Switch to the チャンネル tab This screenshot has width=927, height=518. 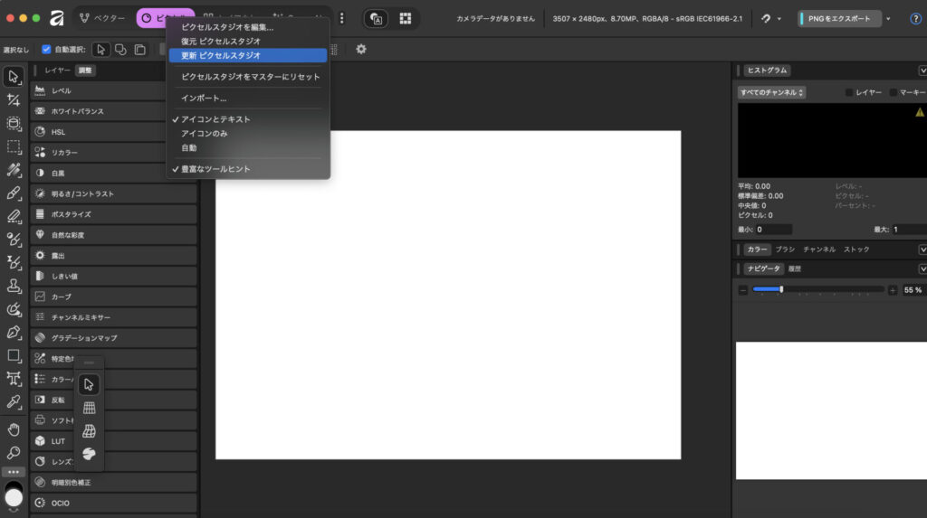coord(819,249)
